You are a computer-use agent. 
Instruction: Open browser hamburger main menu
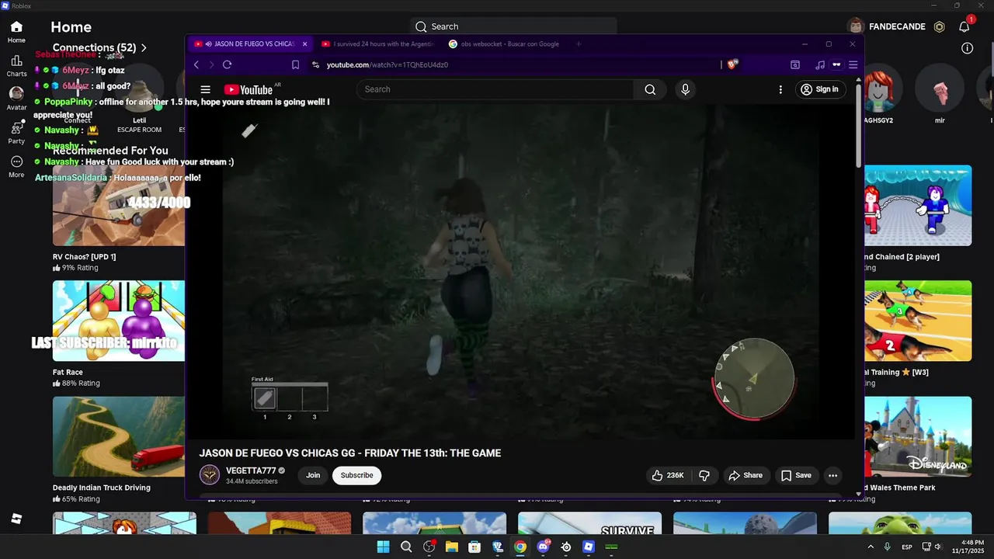(x=853, y=65)
